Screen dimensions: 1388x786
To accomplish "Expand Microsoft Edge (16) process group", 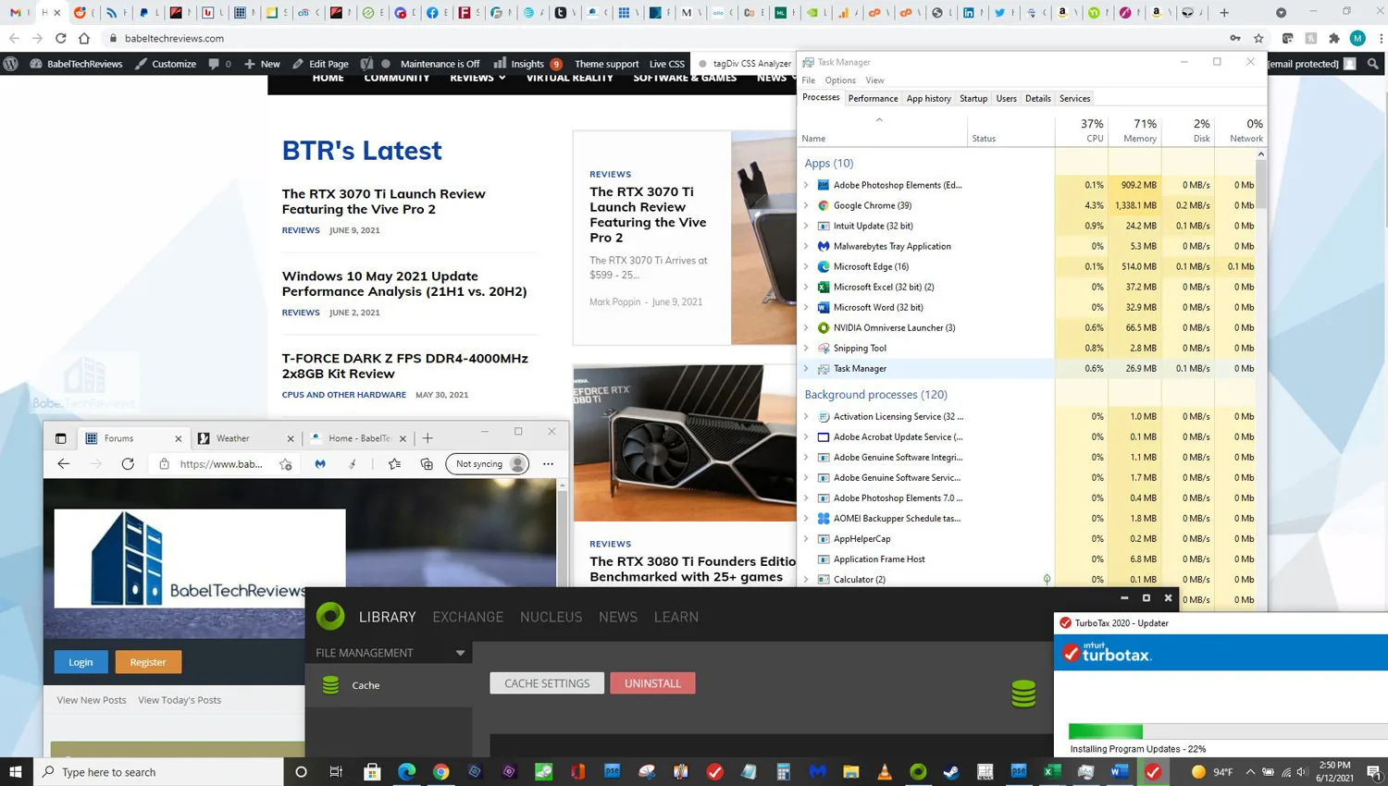I will pyautogui.click(x=806, y=266).
